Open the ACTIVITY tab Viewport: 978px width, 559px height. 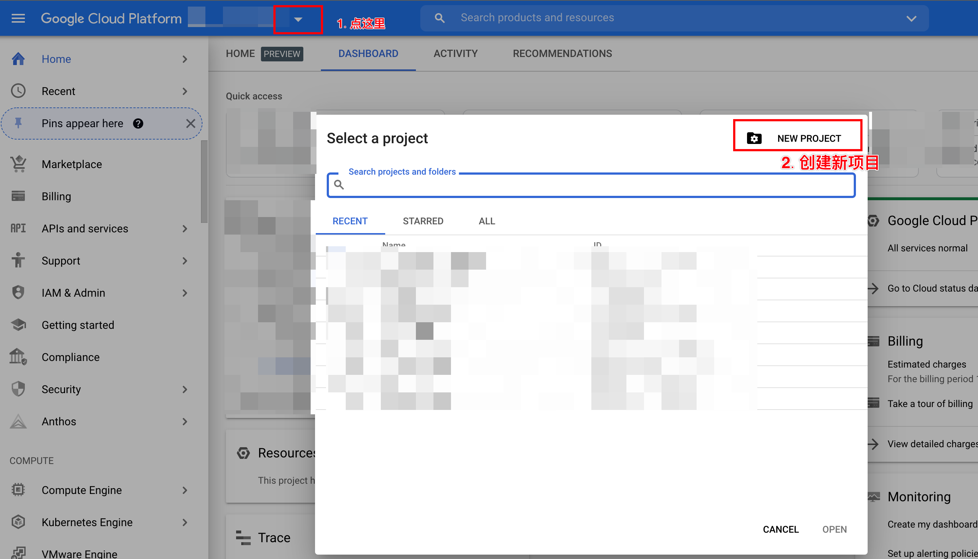455,53
